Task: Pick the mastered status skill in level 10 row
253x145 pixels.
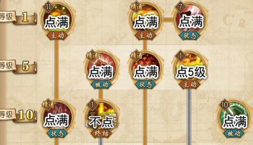Action: tap(57, 119)
